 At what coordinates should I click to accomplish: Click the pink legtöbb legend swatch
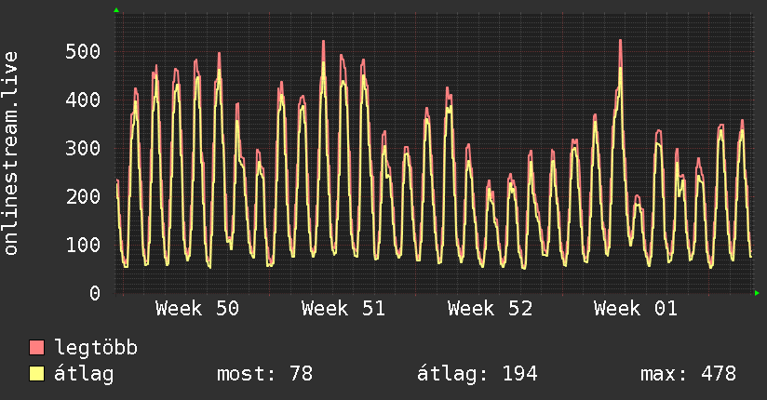[x=36, y=348]
